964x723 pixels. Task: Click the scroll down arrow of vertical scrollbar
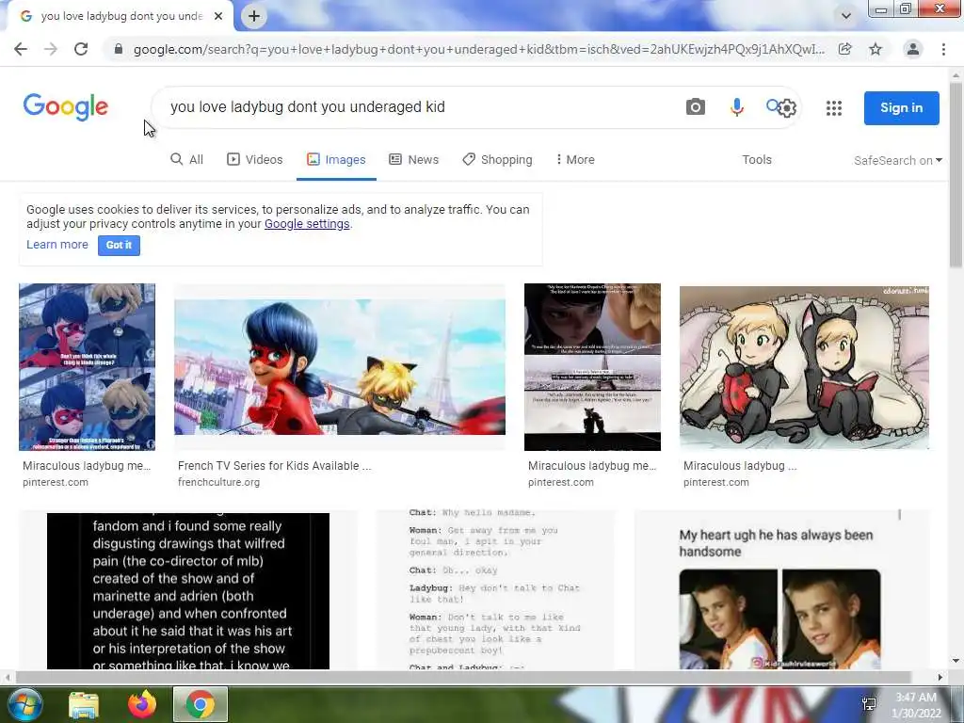pyautogui.click(x=956, y=661)
